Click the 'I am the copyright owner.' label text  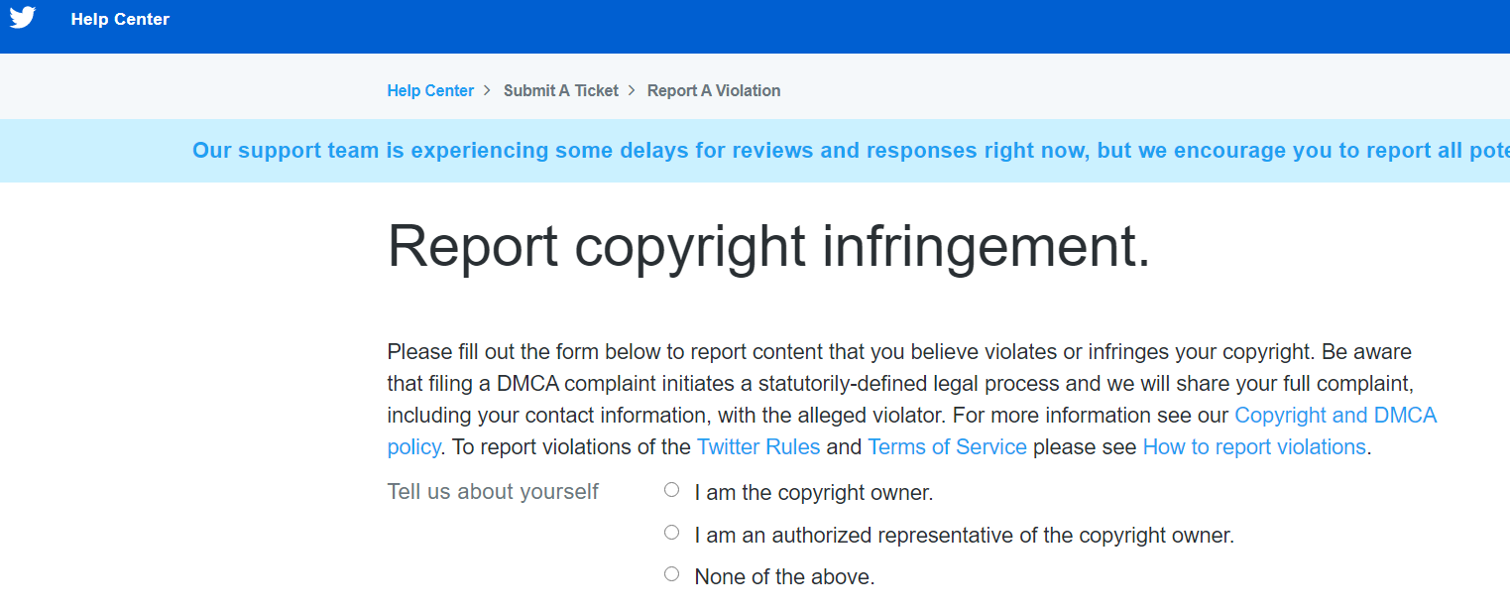click(x=814, y=492)
